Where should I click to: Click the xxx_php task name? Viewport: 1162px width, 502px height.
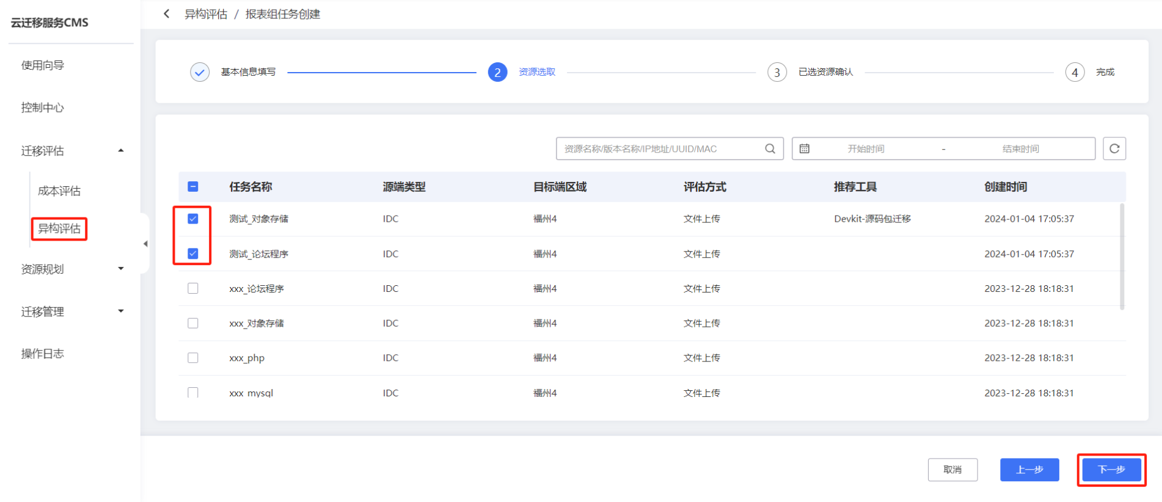pos(247,358)
